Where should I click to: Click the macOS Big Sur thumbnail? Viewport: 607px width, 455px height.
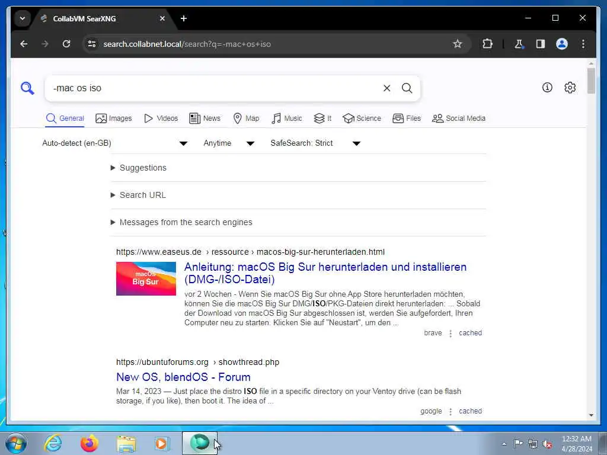pos(146,278)
